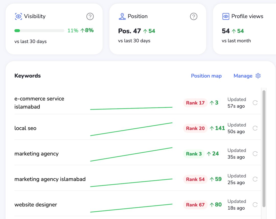Click the 'website designer' trend line chart
This screenshot has height=219, width=276.
click(131, 208)
